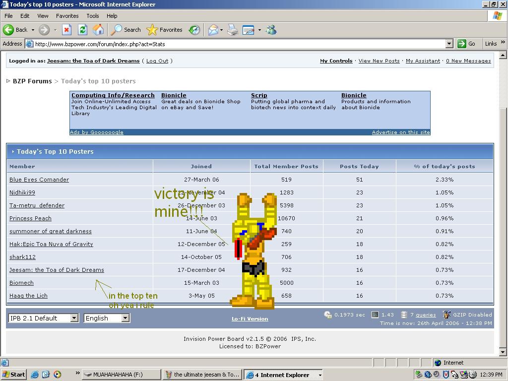Click Advertise on this site link

click(x=401, y=132)
